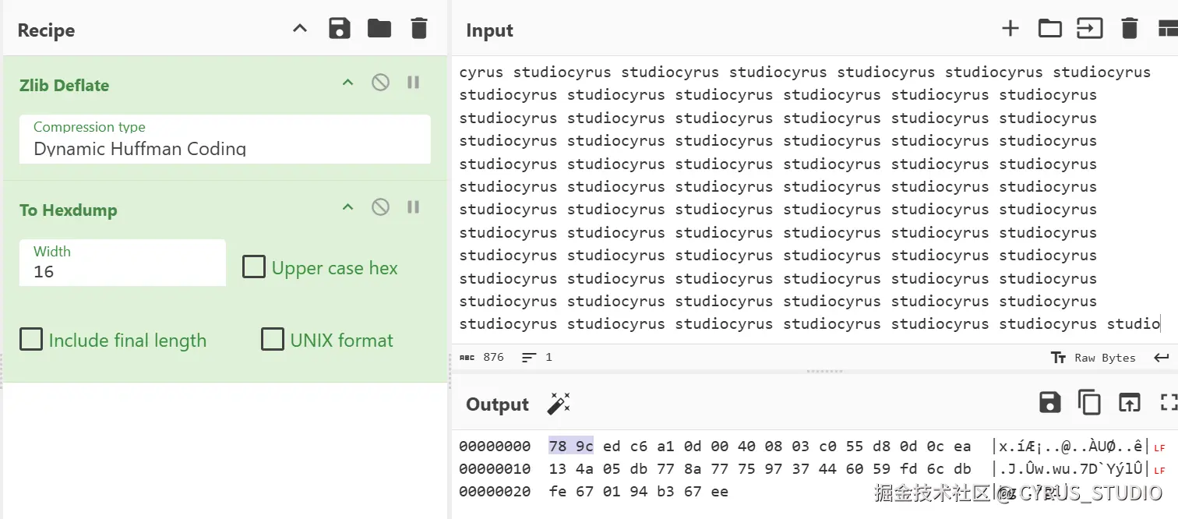The width and height of the screenshot is (1178, 519).
Task: Click Zlib Deflate operation title
Action: point(64,86)
